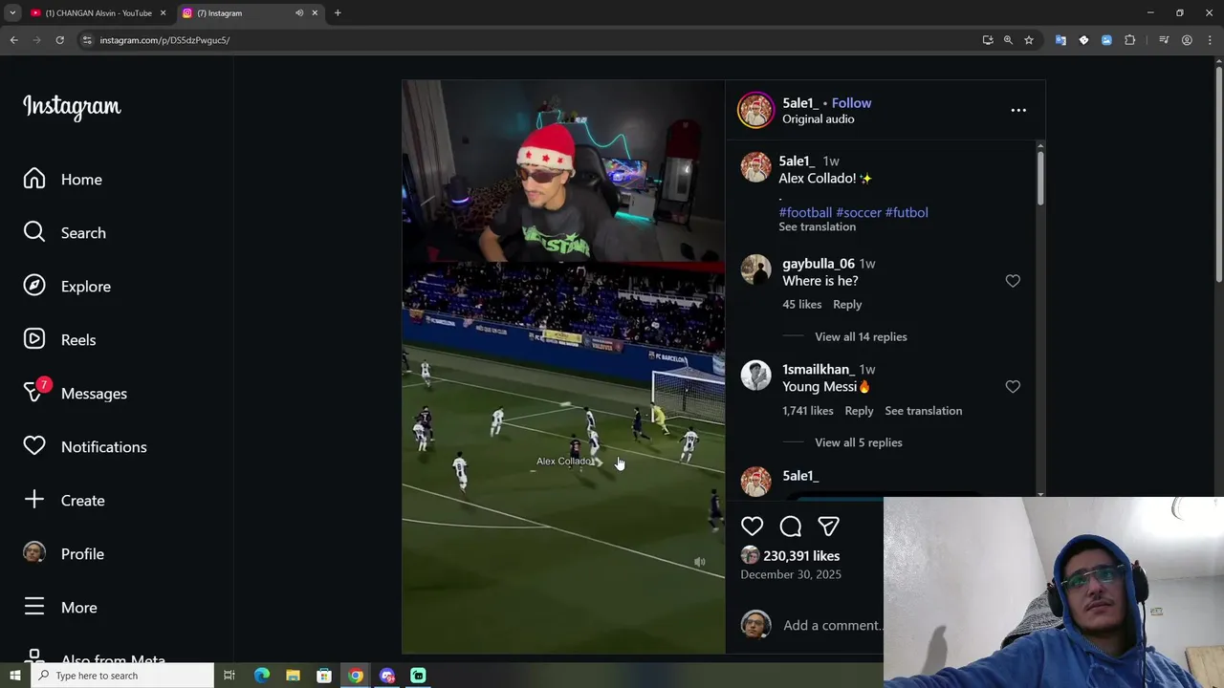
Task: Click the taskbar search box
Action: coord(123,676)
